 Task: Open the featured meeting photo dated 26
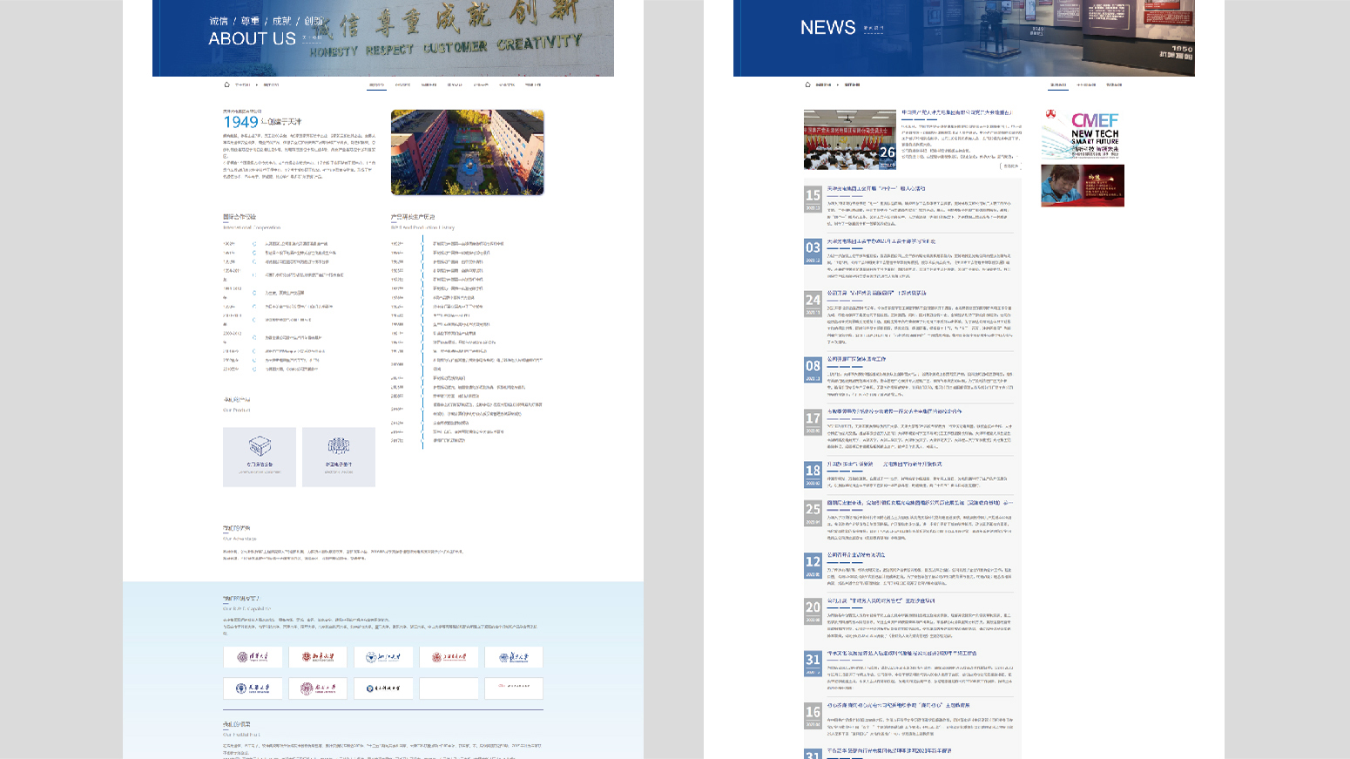(x=849, y=139)
